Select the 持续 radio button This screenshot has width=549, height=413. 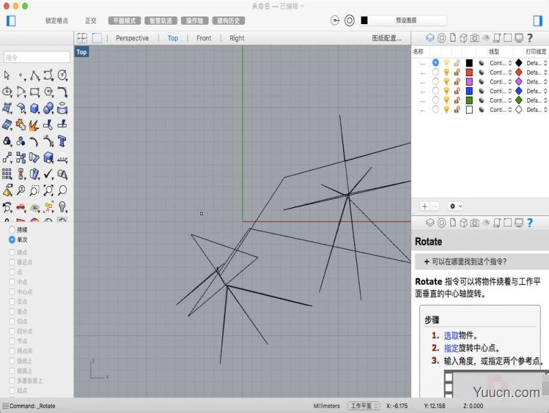(x=13, y=231)
